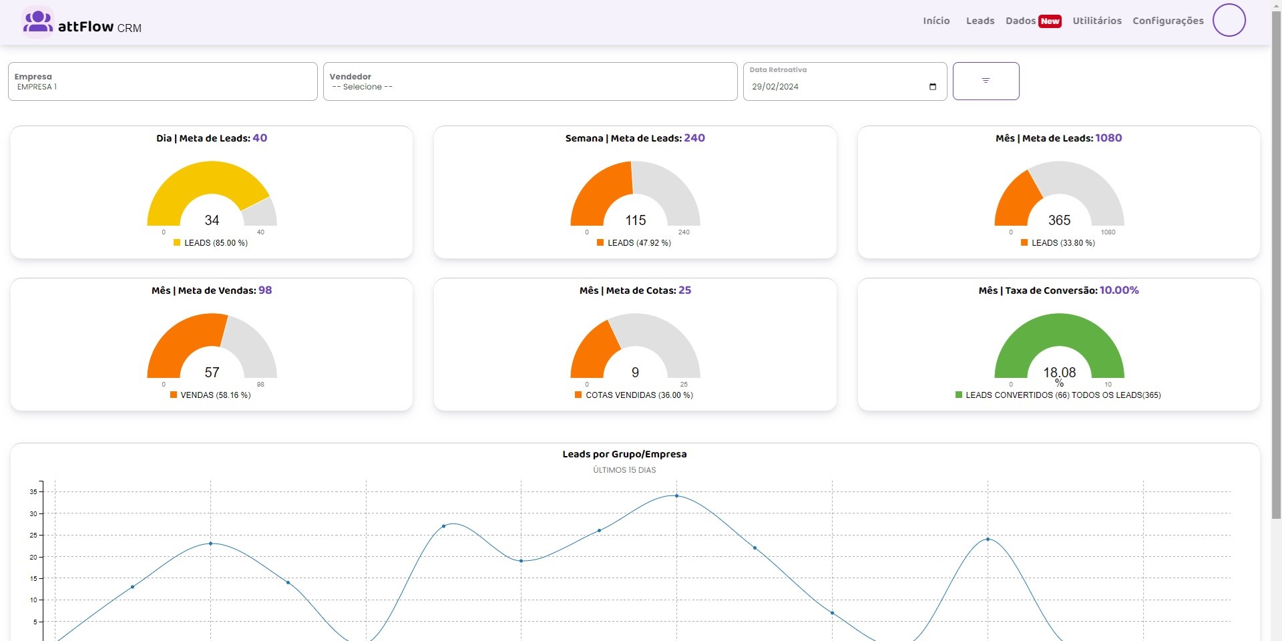Open the Utilitários menu

(x=1096, y=21)
